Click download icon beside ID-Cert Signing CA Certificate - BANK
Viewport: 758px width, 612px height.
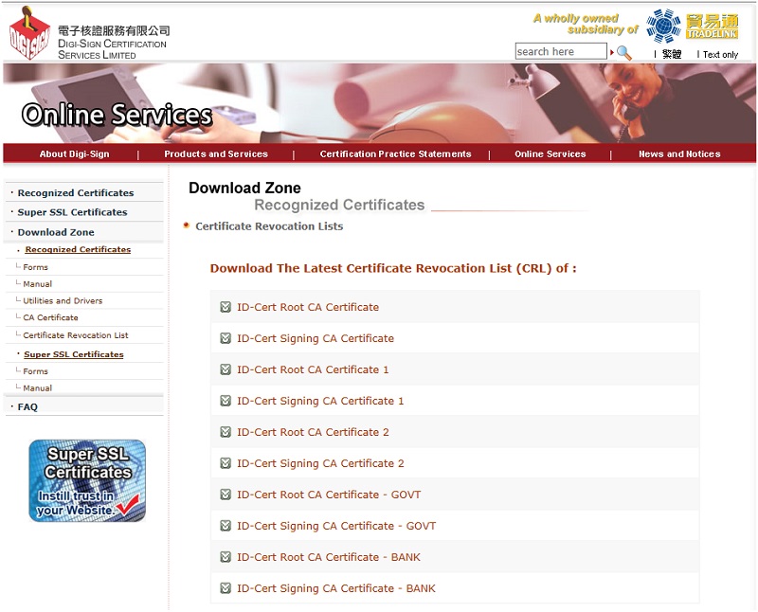point(225,588)
